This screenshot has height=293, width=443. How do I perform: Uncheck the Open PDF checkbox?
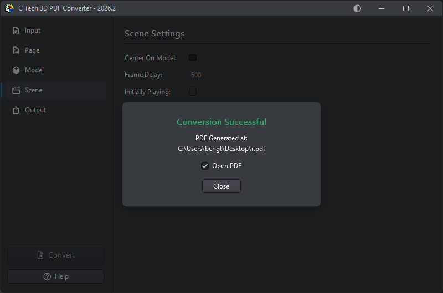pyautogui.click(x=205, y=166)
